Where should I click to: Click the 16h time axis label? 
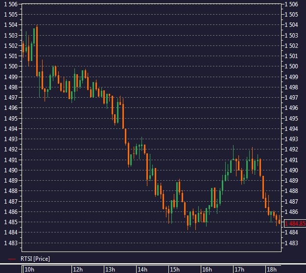coord(207,270)
